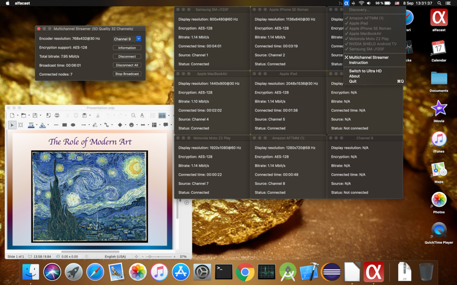This screenshot has width=457, height=285.
Task: Choose Switch to Ultra HD menu item
Action: tap(365, 71)
